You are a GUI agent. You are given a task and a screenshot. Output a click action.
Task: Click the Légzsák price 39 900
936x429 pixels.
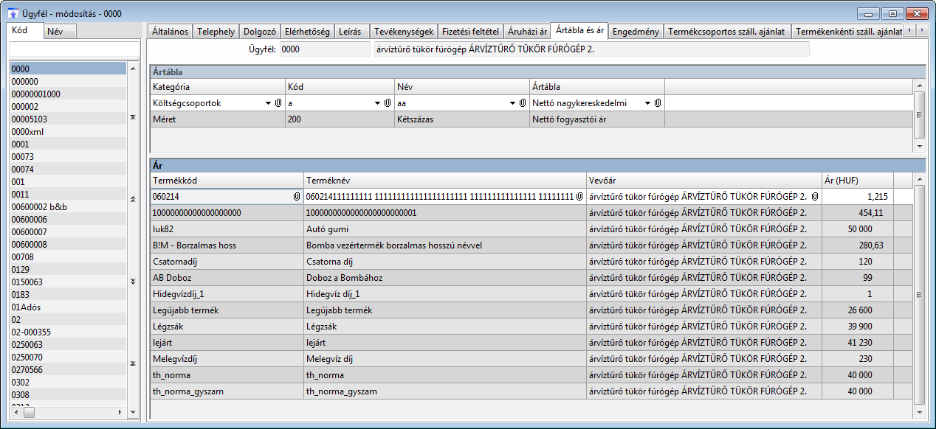pos(858,327)
